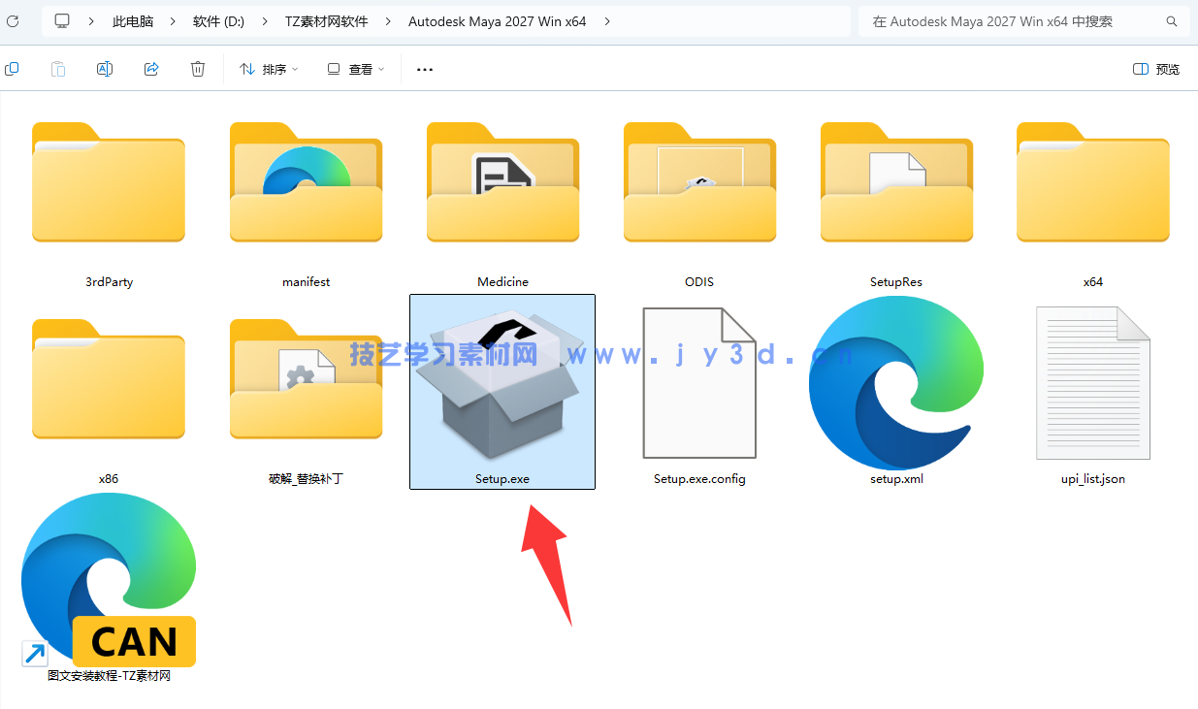Click the SetupRes folder name label

[x=896, y=281]
